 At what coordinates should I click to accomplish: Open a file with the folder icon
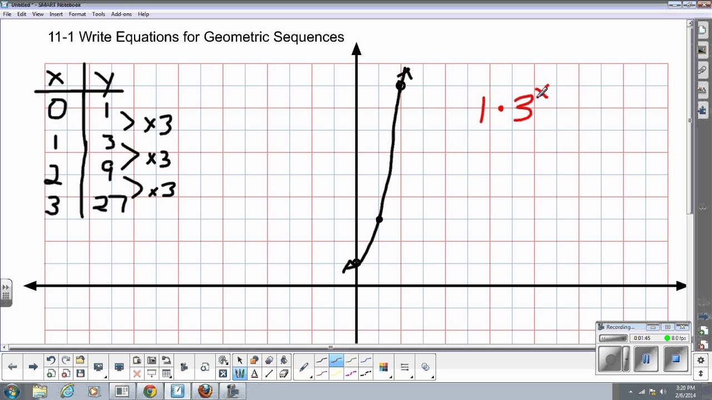point(80,360)
